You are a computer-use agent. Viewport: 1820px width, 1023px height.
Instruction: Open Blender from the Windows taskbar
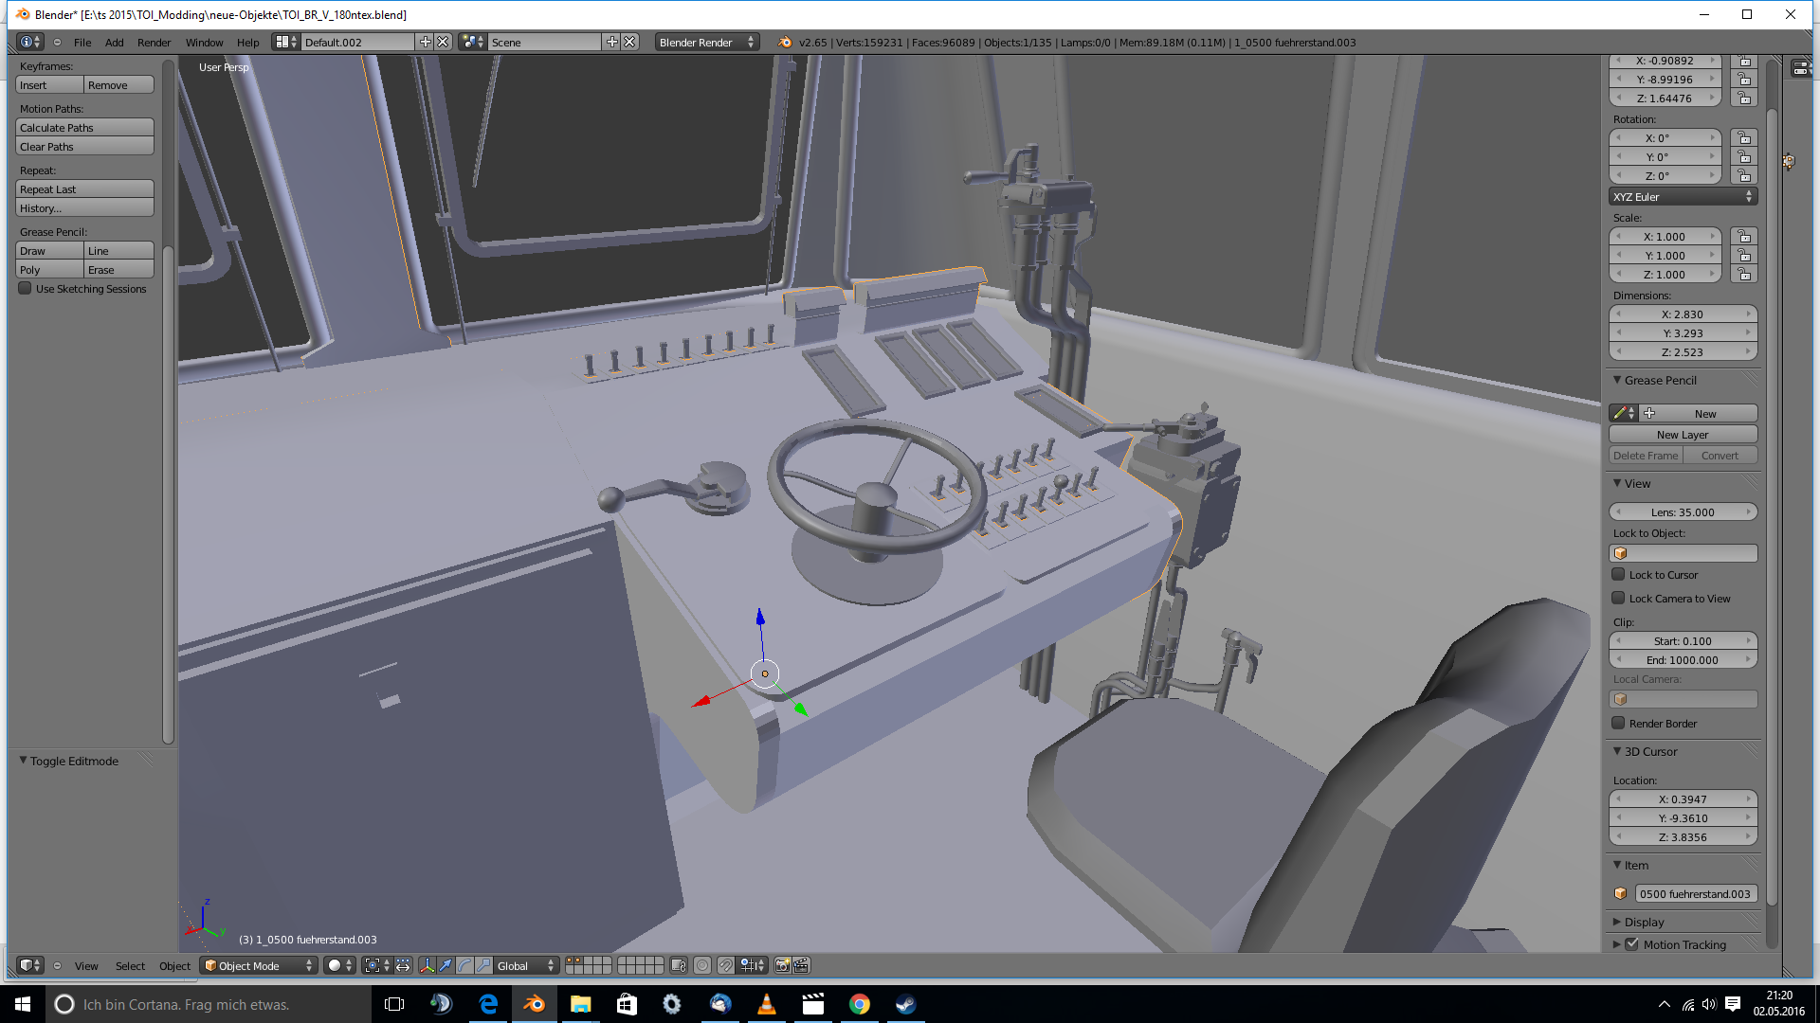(534, 1004)
